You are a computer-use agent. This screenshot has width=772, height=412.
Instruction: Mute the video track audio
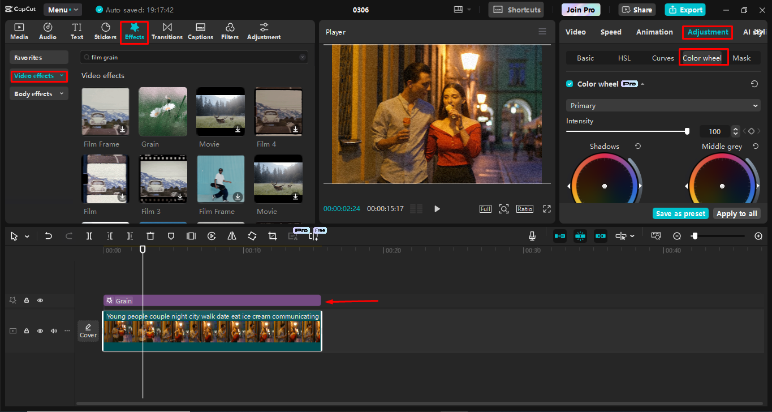tap(53, 331)
